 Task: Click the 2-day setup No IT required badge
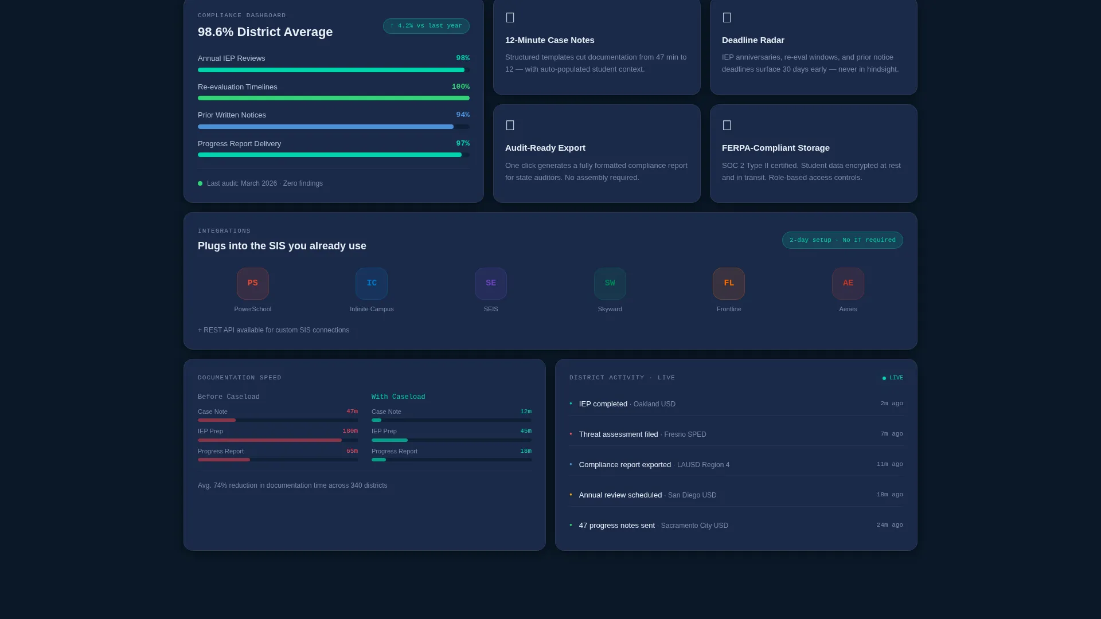(x=842, y=240)
